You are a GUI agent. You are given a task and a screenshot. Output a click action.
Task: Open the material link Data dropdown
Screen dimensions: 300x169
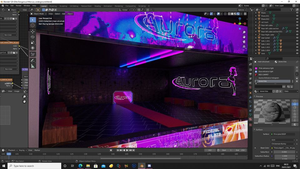click(291, 91)
